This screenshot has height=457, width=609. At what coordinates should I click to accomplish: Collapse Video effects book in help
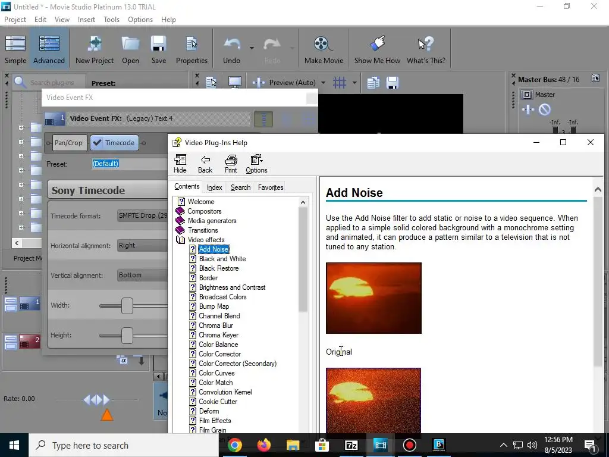click(x=180, y=240)
